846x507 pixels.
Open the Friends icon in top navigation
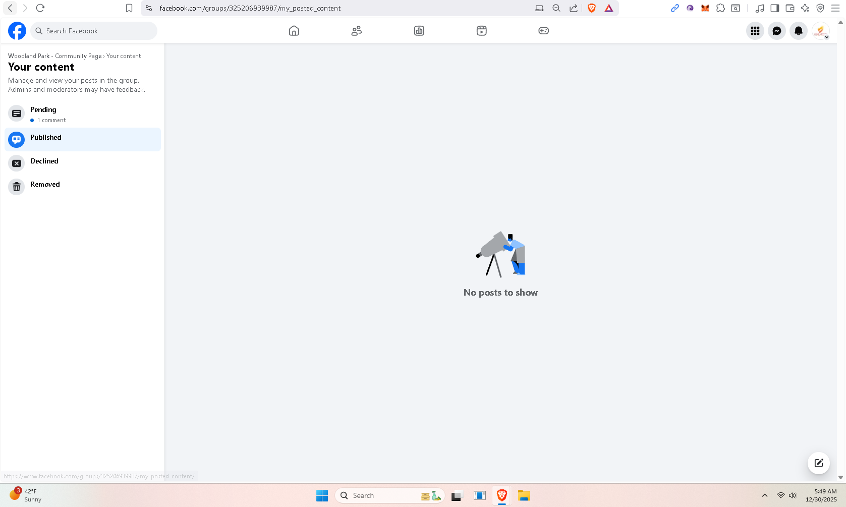point(357,31)
